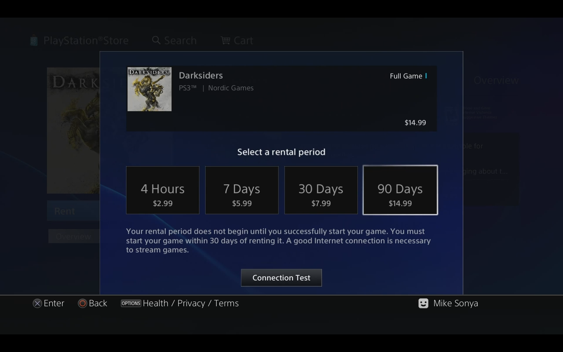Select the 4 Hours rental for $2.99

tap(163, 190)
